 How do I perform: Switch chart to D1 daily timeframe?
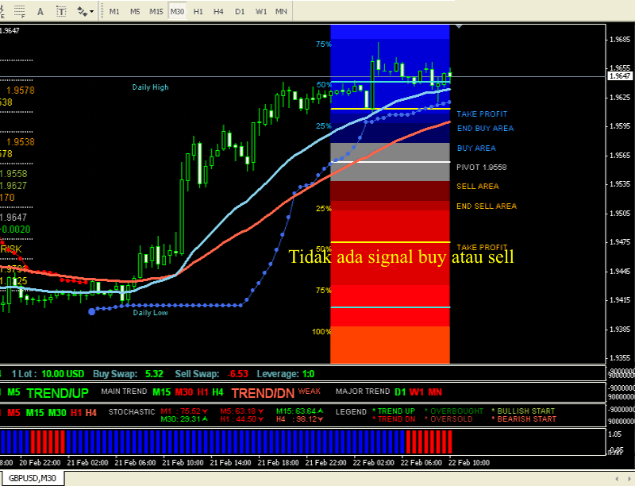(240, 12)
